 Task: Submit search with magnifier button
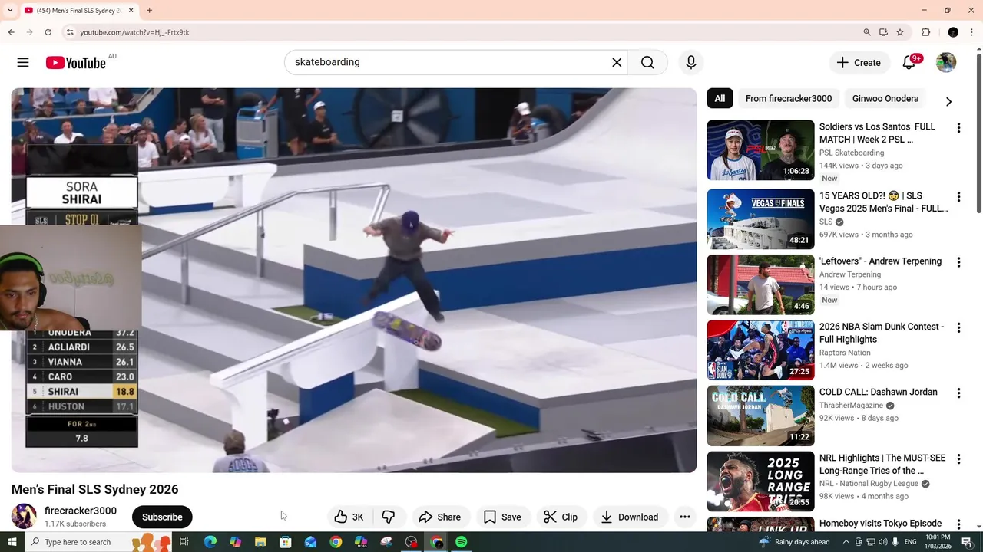tap(647, 62)
